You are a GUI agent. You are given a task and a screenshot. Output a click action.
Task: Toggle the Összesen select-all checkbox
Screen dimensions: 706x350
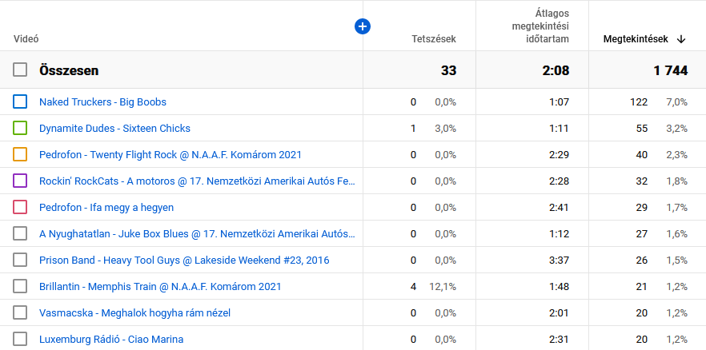[x=20, y=70]
